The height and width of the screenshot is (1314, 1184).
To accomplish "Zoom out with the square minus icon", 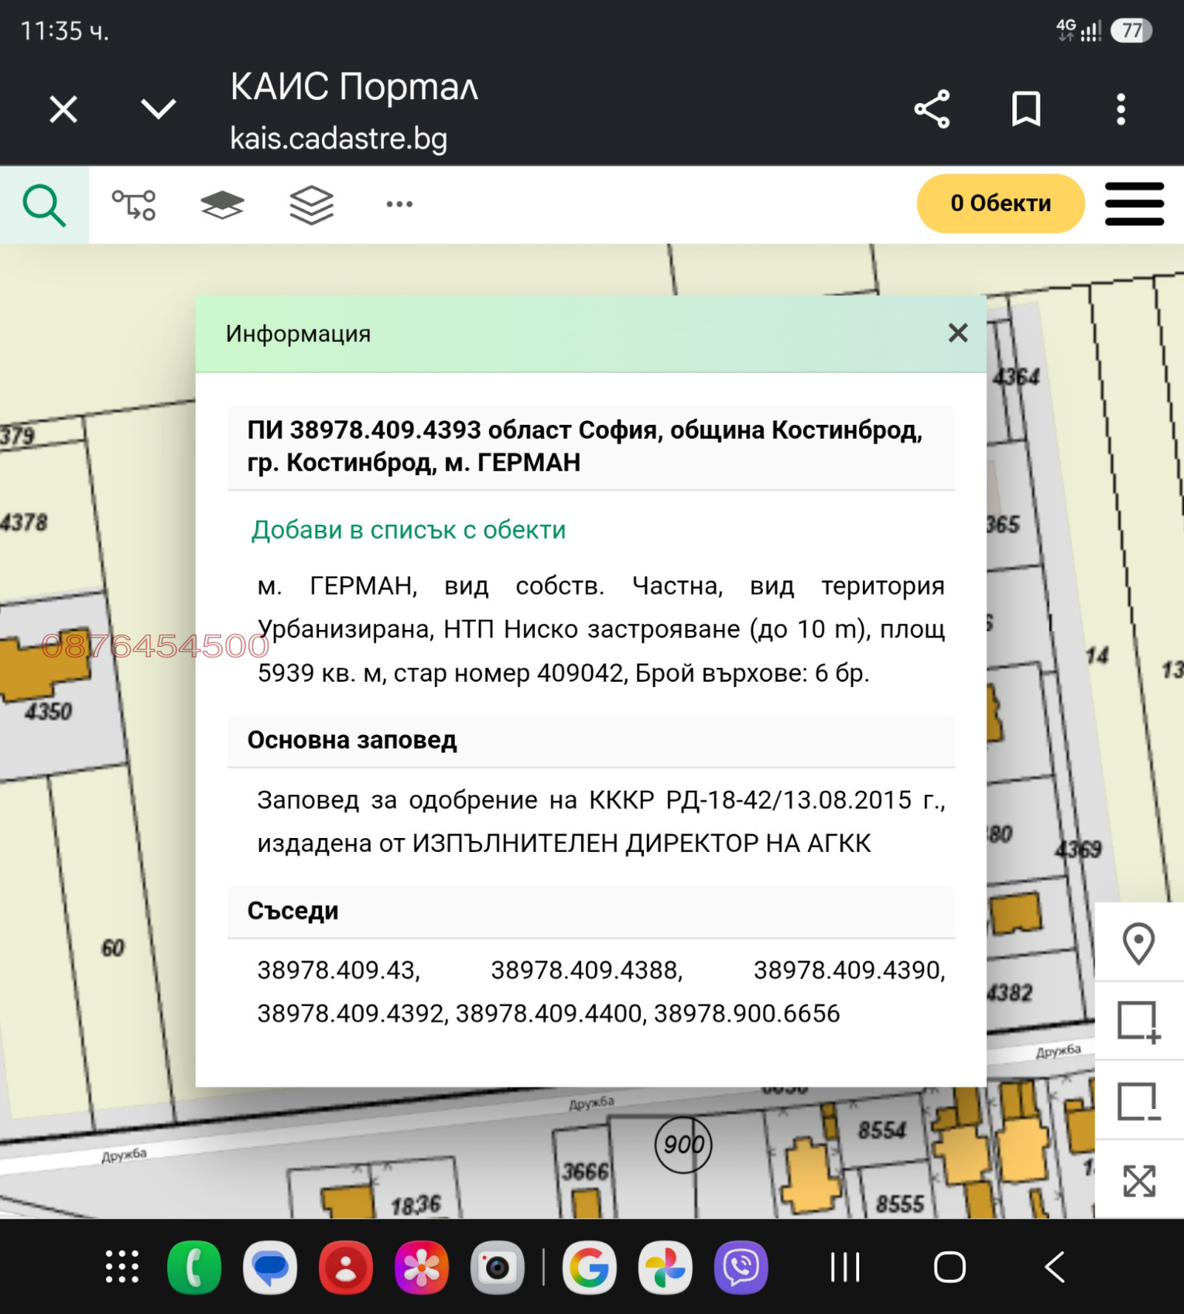I will pyautogui.click(x=1139, y=1102).
